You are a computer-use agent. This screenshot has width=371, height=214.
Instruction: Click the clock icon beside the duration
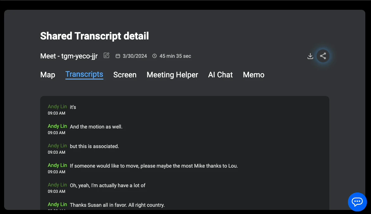click(x=155, y=56)
